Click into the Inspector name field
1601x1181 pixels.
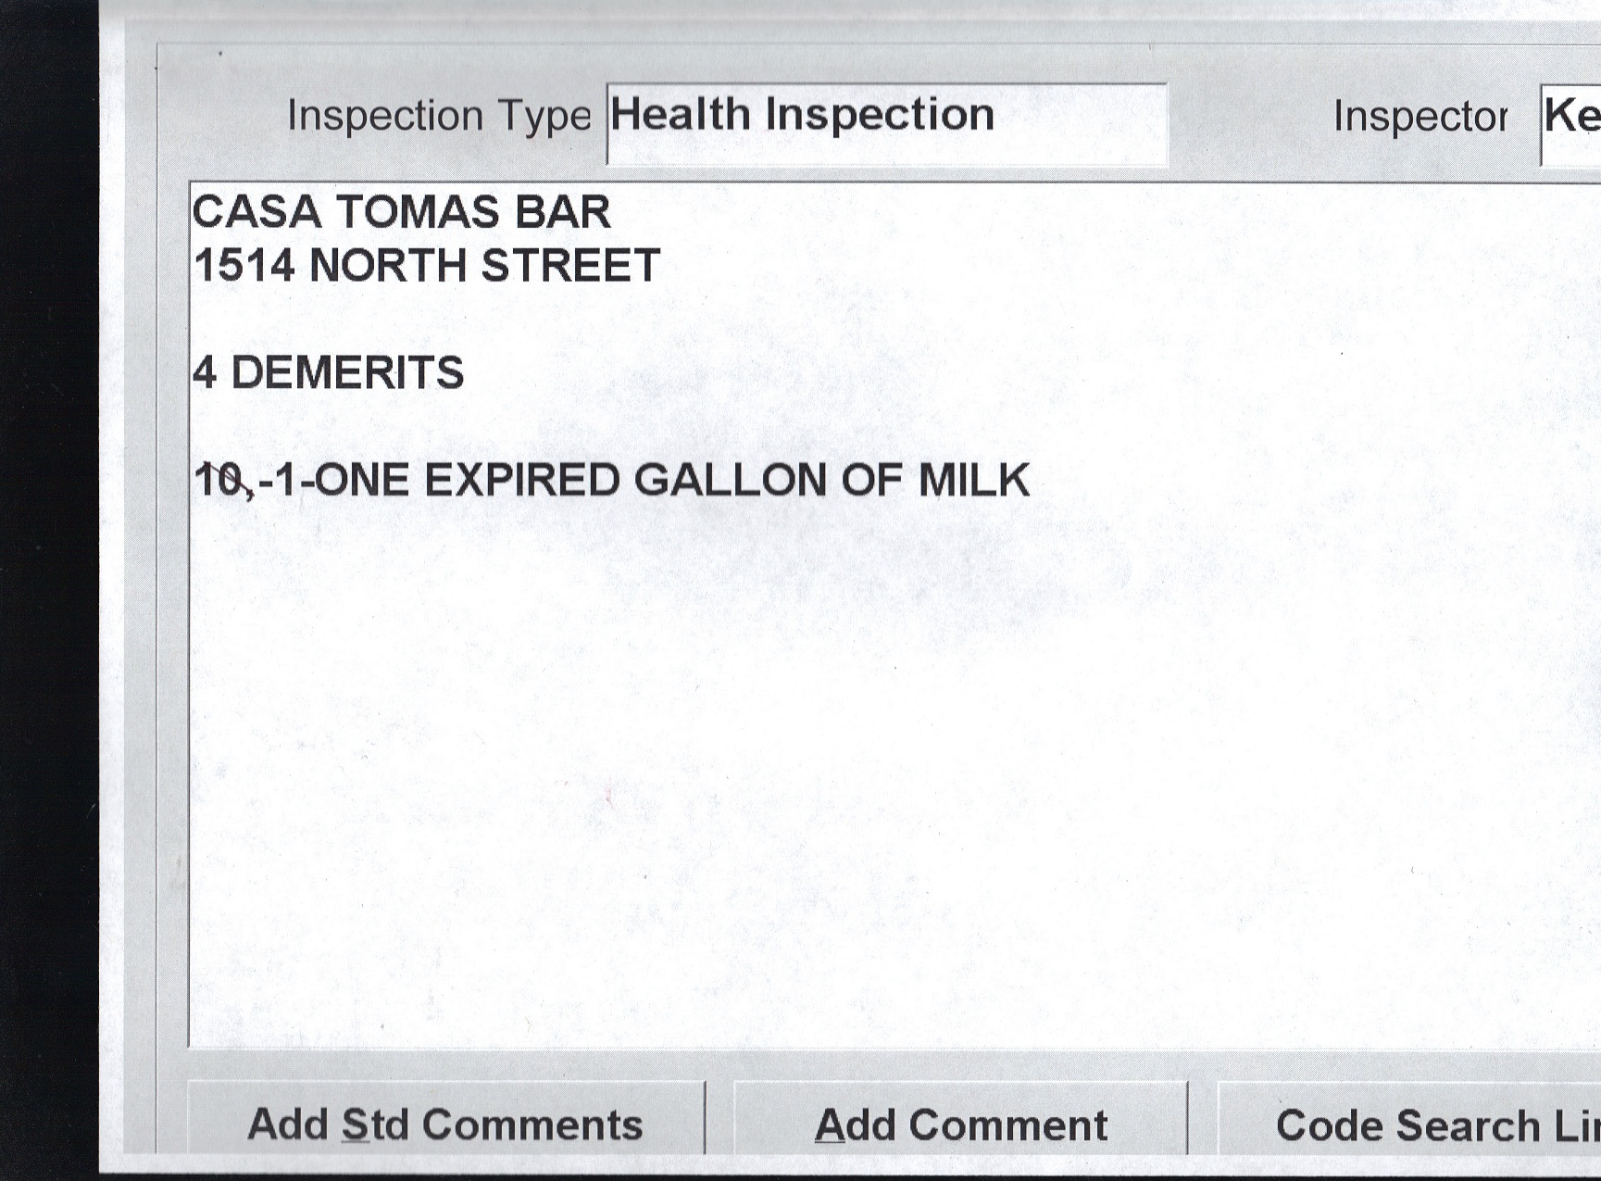pyautogui.click(x=1571, y=123)
